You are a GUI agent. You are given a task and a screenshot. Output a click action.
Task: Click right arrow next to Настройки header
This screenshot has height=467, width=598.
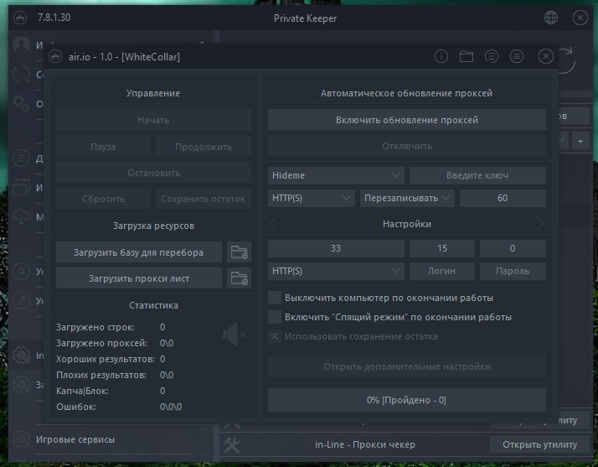click(x=540, y=225)
